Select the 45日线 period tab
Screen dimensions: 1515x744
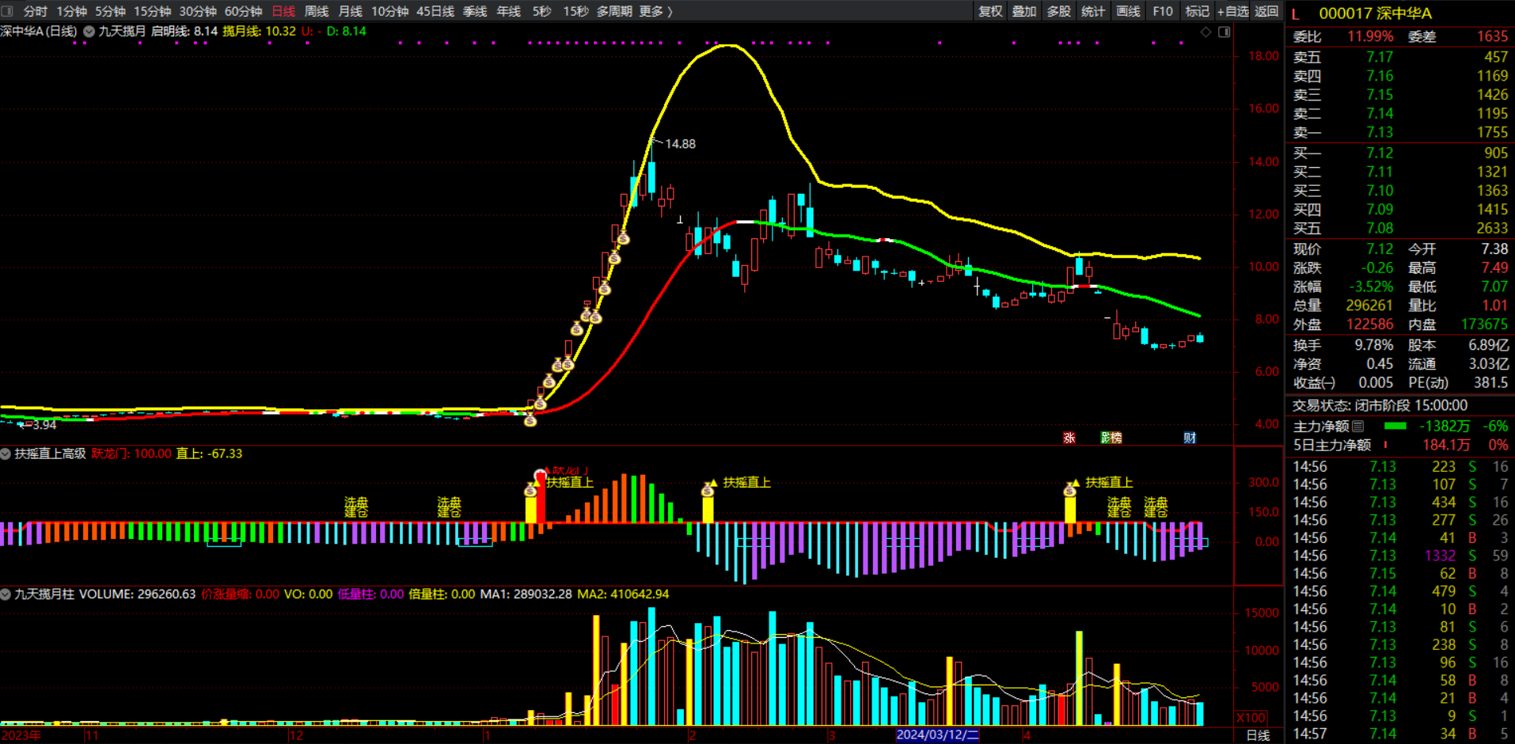coord(435,11)
